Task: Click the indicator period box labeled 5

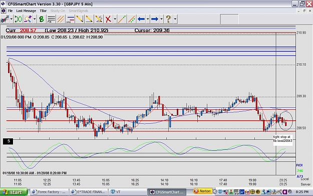Action: tap(8, 141)
